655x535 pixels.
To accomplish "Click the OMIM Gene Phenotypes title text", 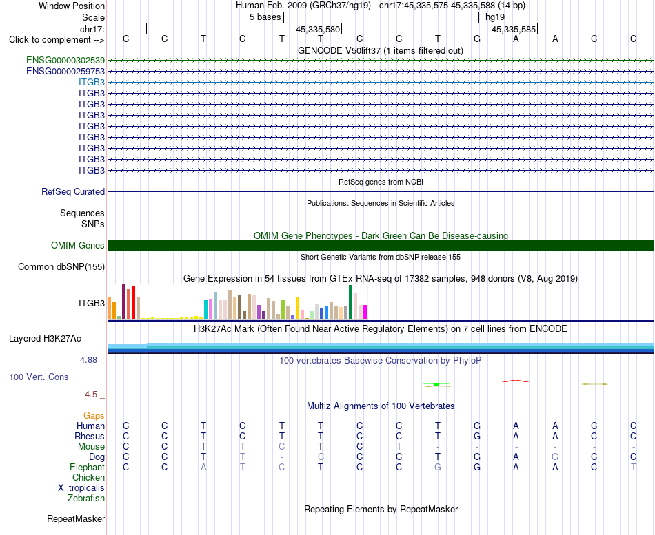I will tap(381, 235).
